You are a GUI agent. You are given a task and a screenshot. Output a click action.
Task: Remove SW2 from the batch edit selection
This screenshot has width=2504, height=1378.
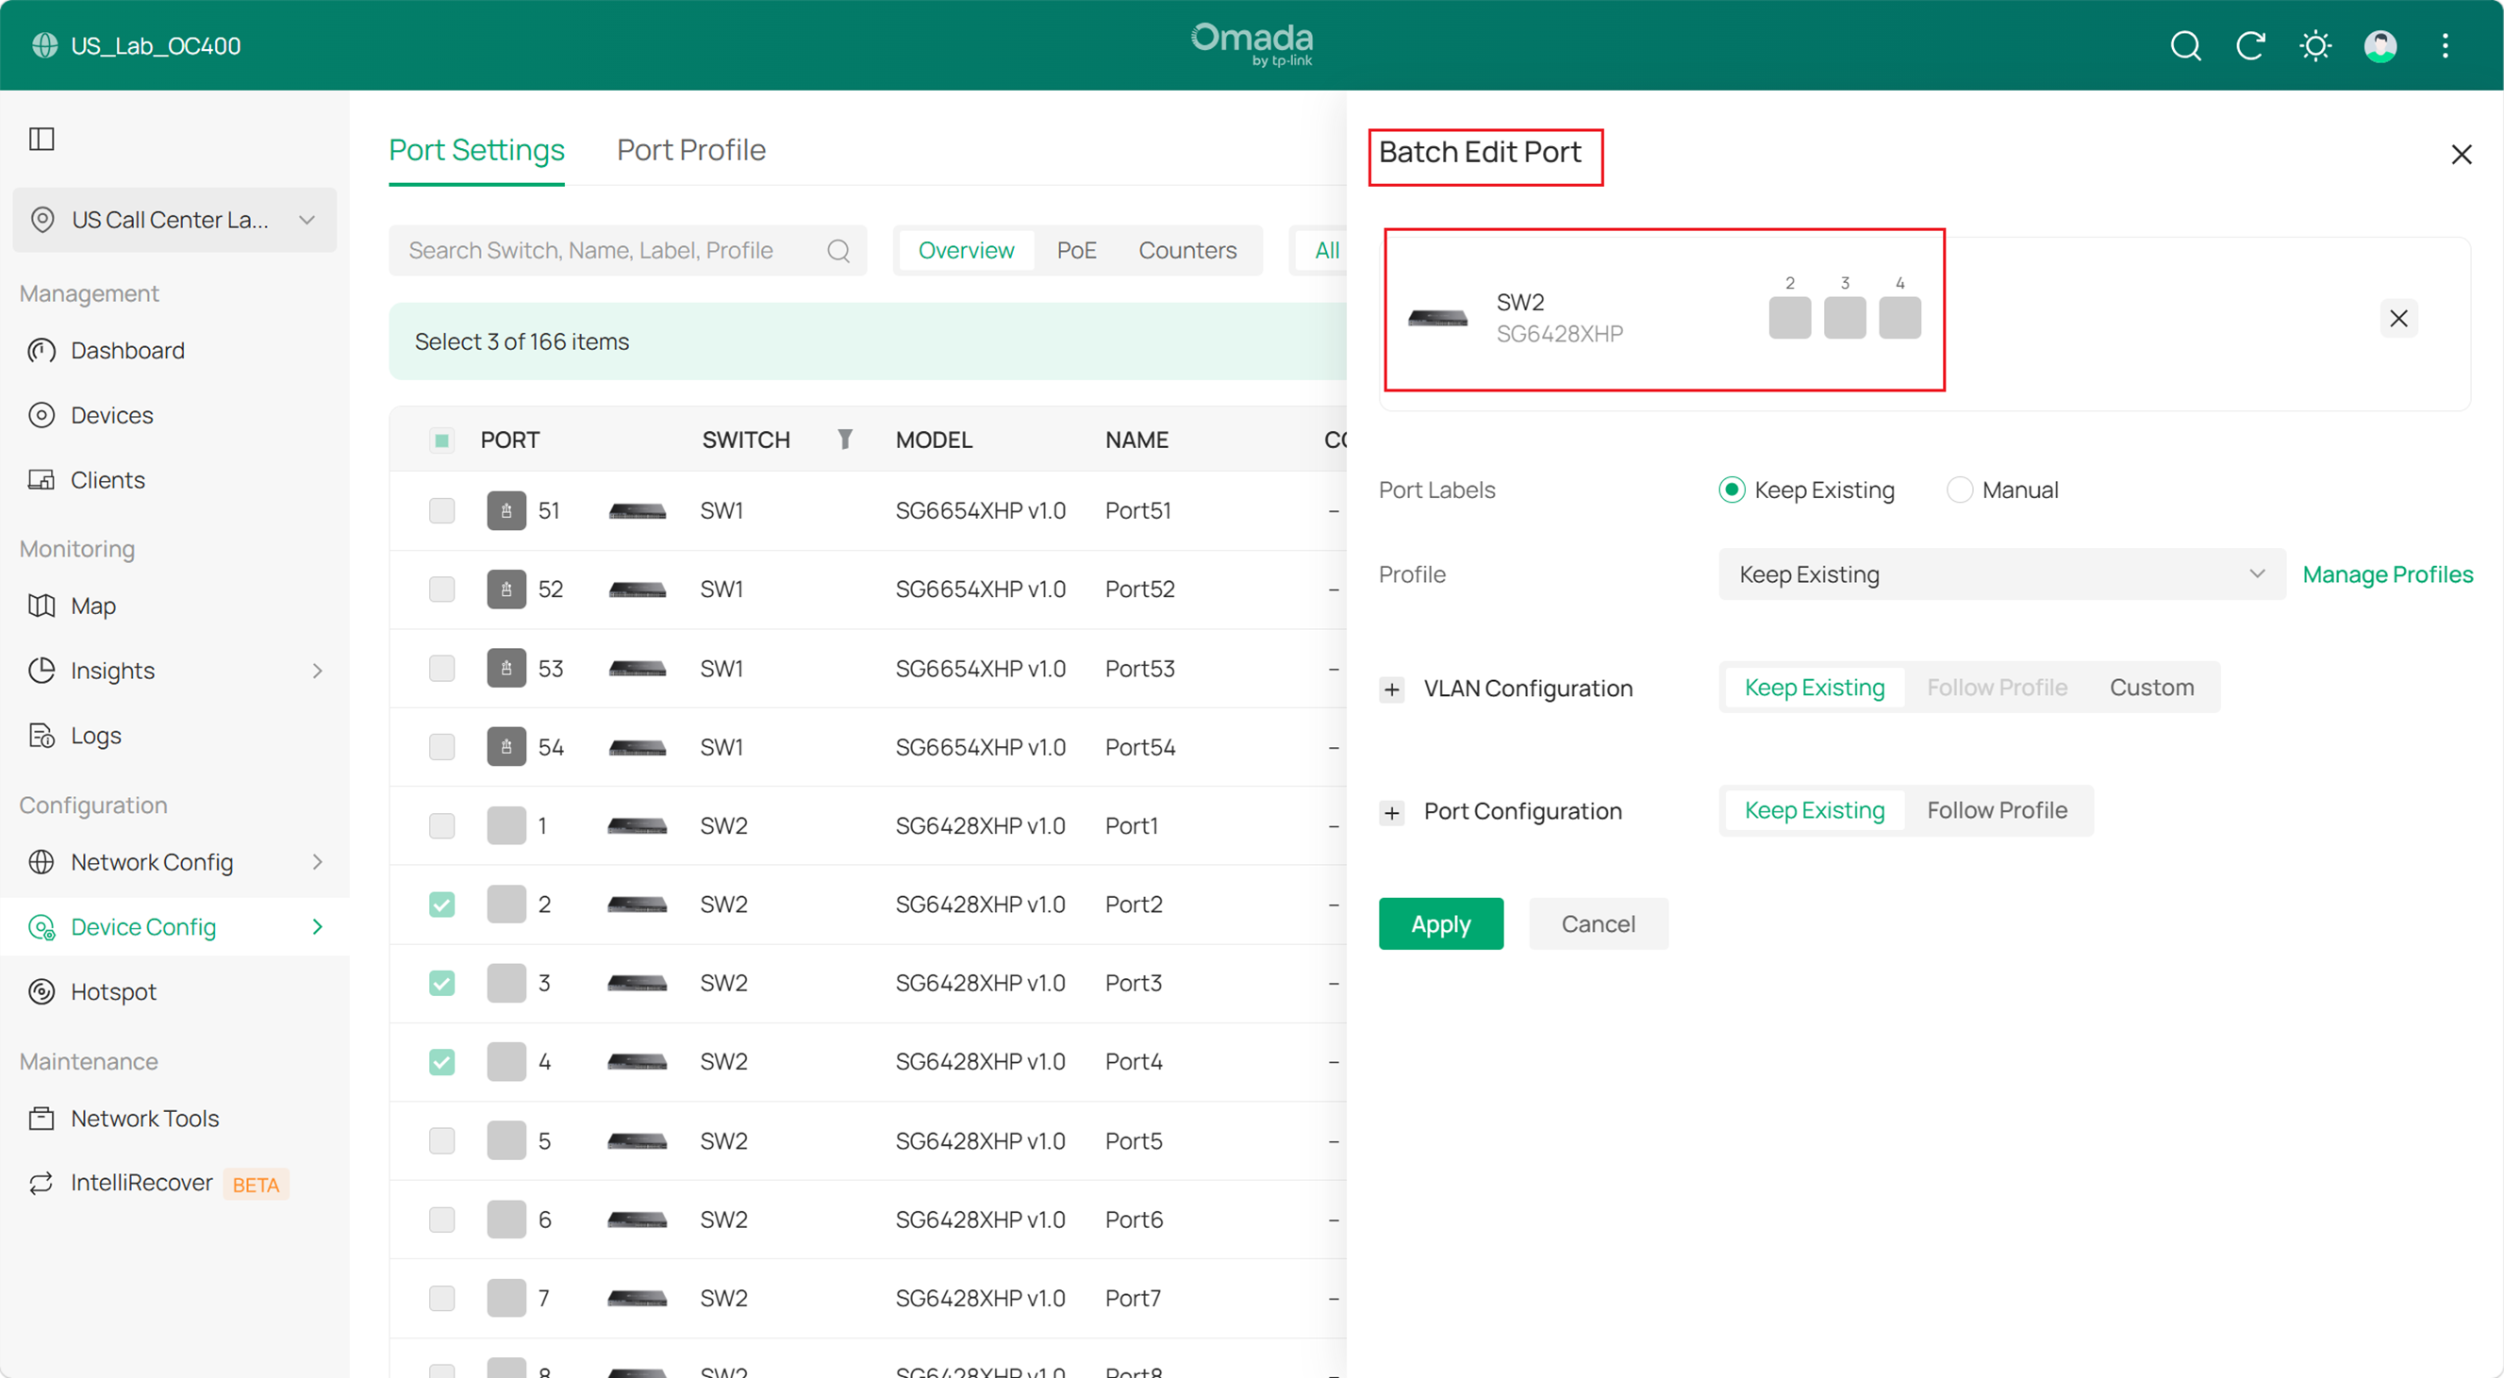tap(2399, 318)
